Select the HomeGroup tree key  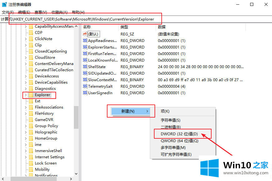(46, 138)
